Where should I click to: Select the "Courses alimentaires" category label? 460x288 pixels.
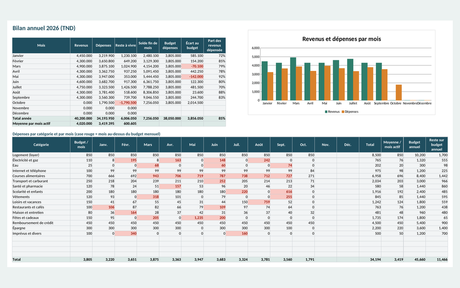(41, 176)
